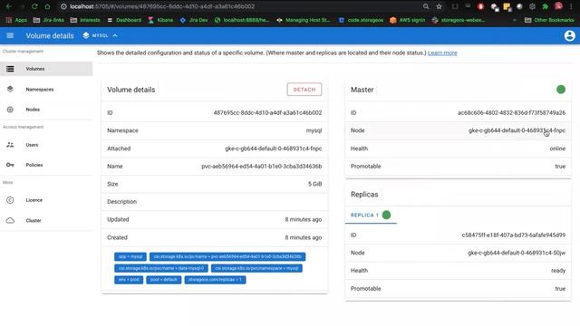580x326 pixels.
Task: Click the browser forward arrow
Action: coord(22,6)
